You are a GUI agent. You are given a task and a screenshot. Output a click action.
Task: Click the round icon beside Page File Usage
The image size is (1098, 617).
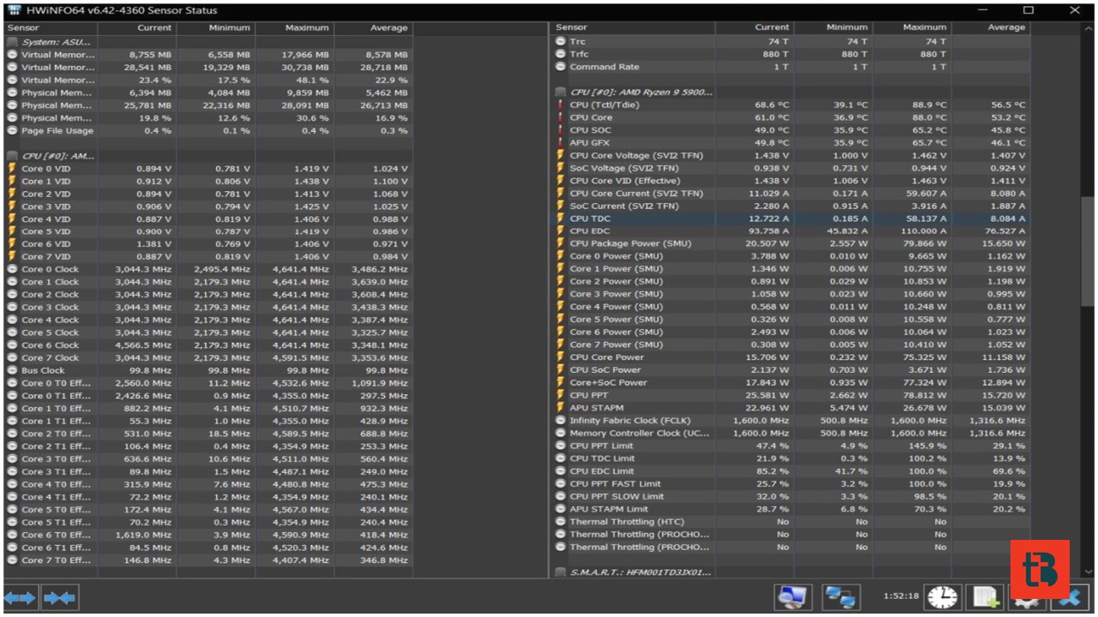(12, 131)
